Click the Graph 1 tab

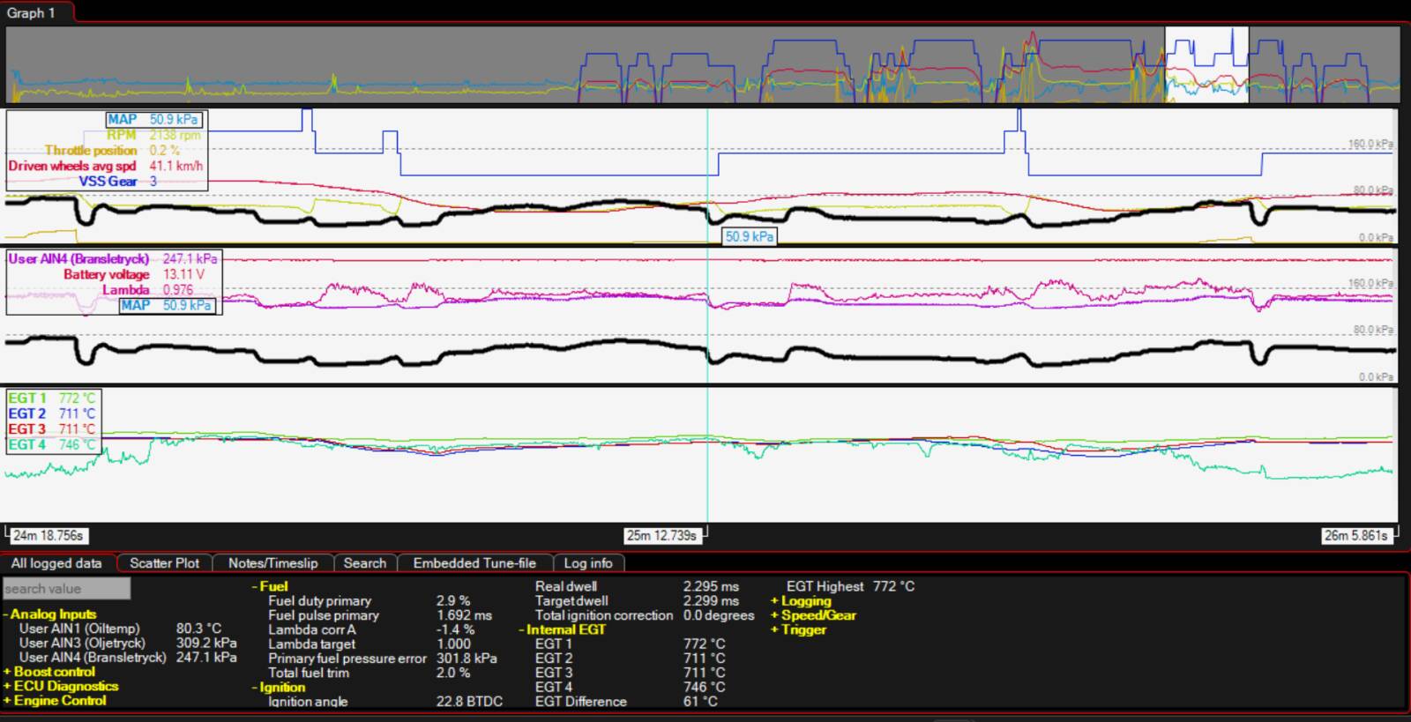pos(32,12)
